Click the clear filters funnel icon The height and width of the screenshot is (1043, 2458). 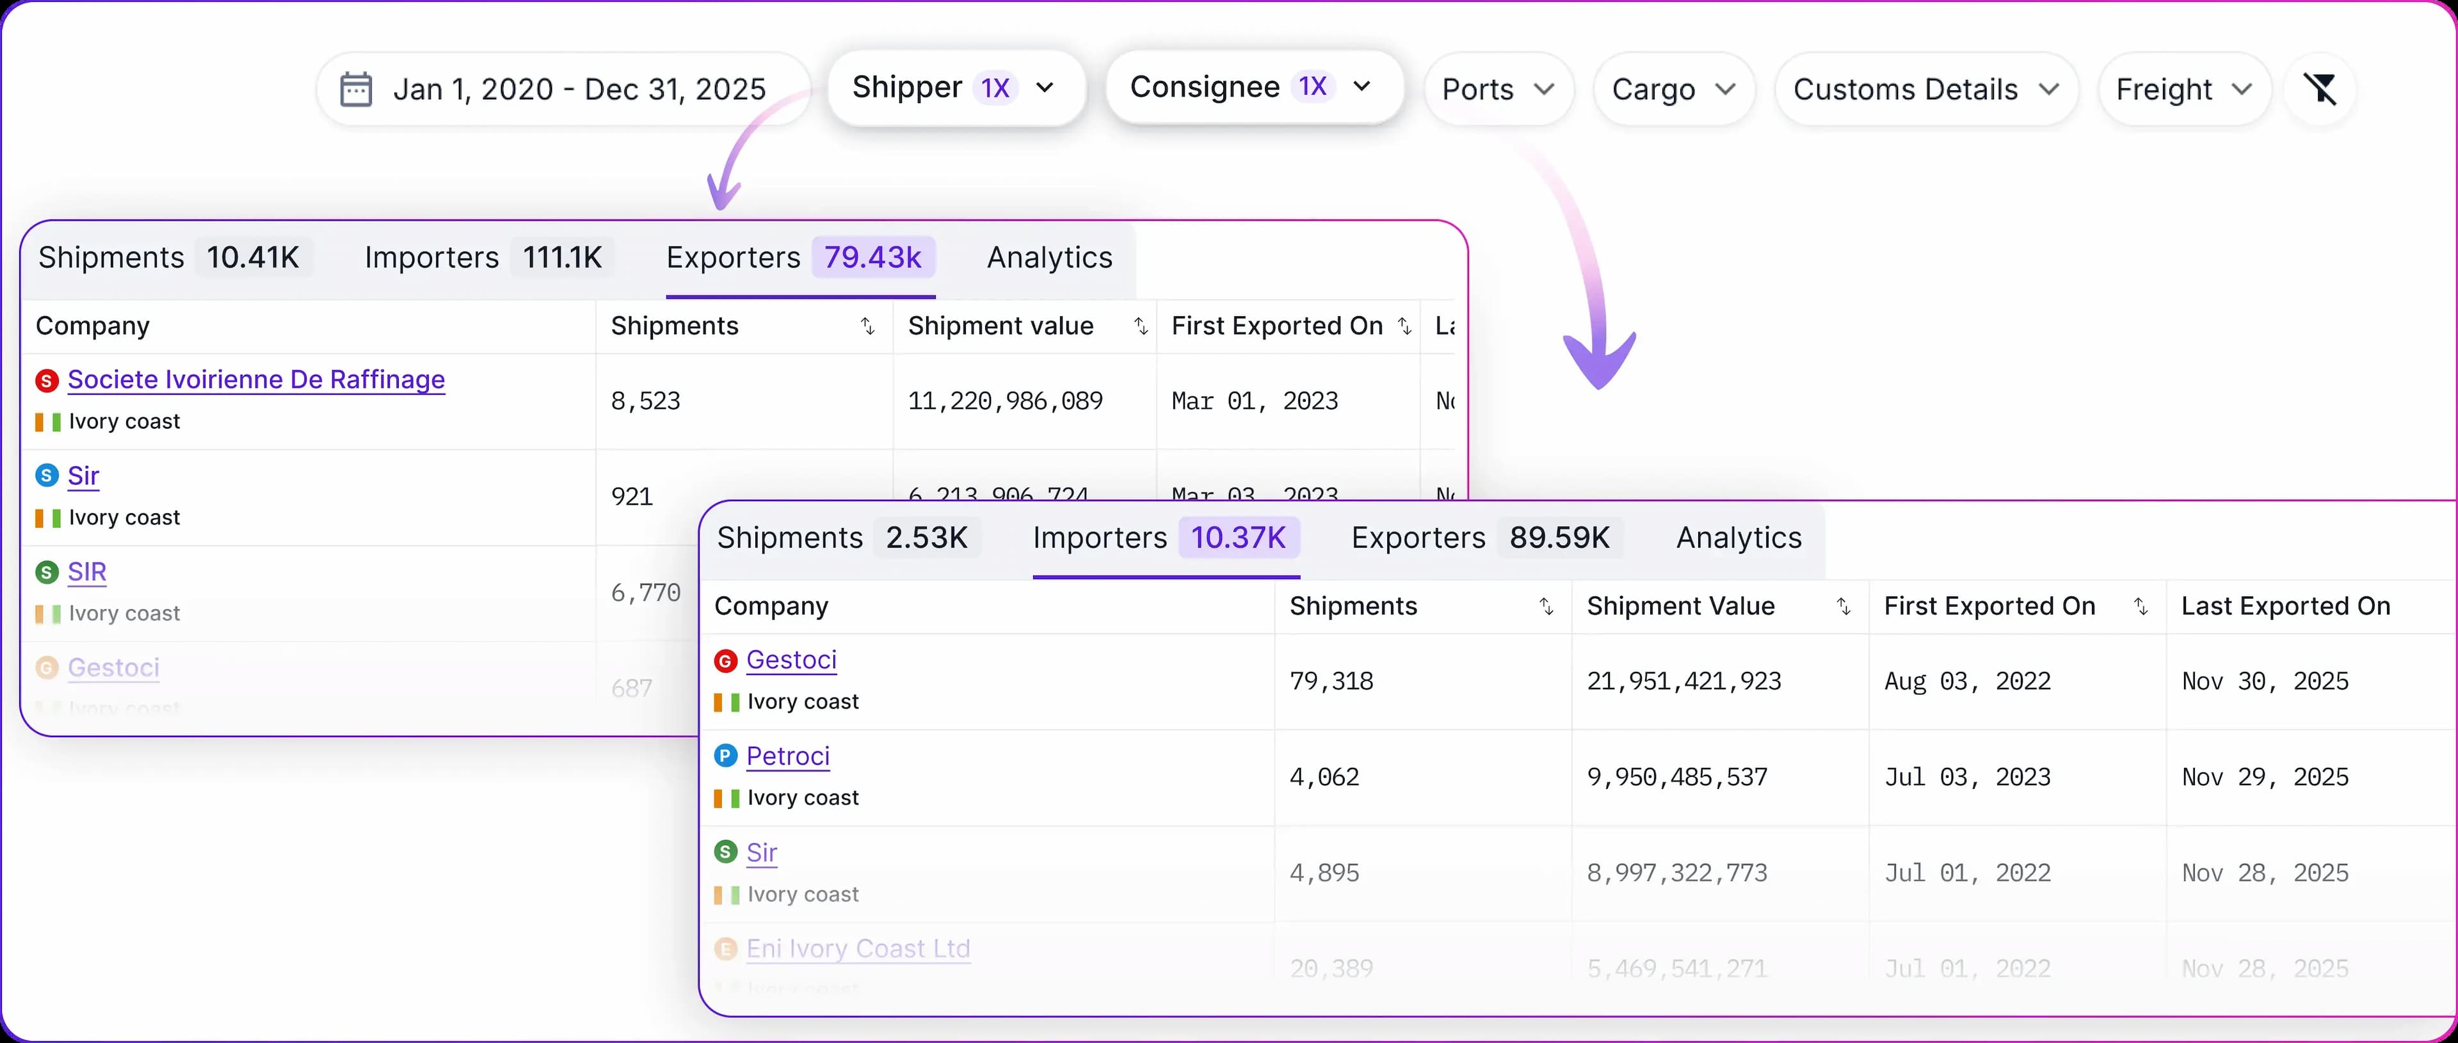click(x=2320, y=89)
